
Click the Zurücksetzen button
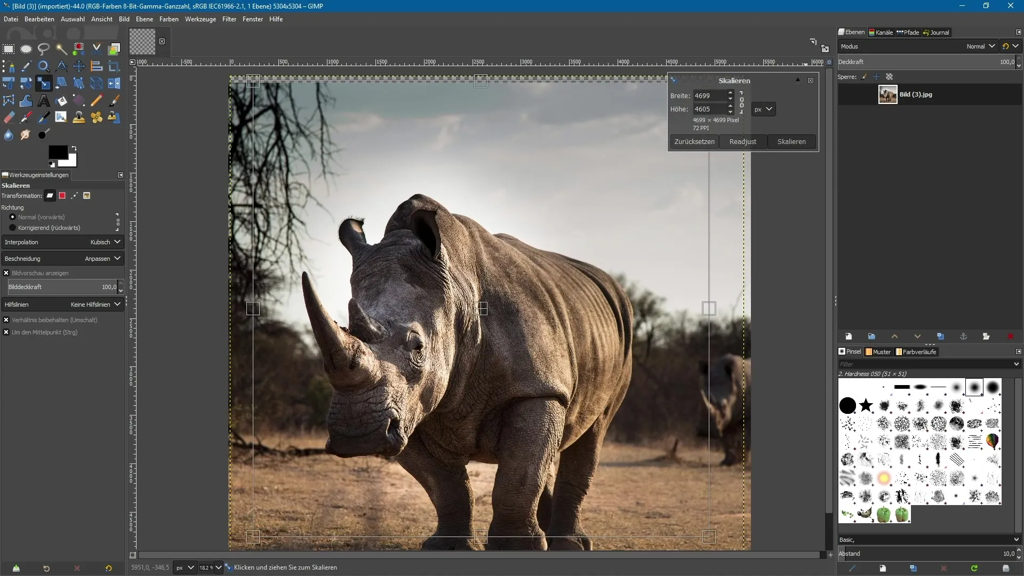pyautogui.click(x=694, y=142)
